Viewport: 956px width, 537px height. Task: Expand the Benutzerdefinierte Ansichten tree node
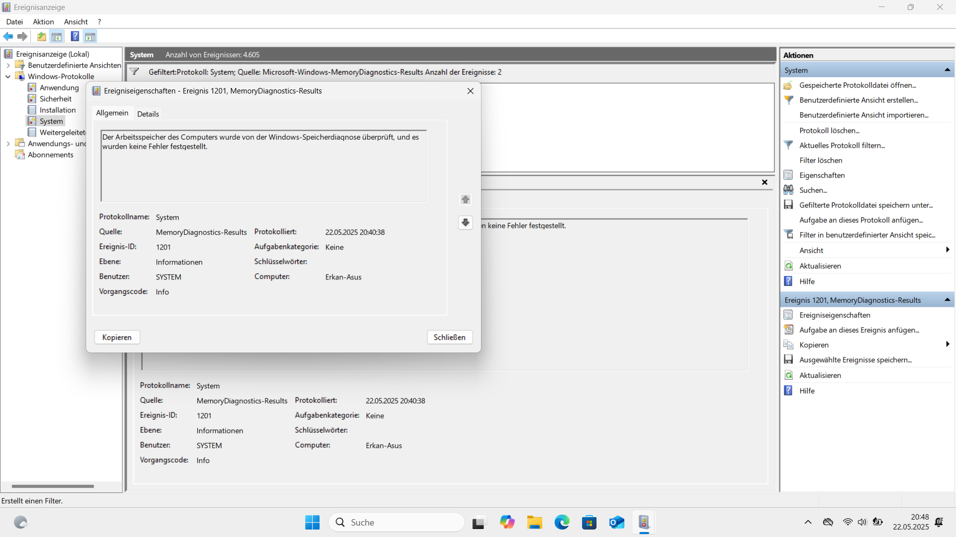tap(7, 65)
